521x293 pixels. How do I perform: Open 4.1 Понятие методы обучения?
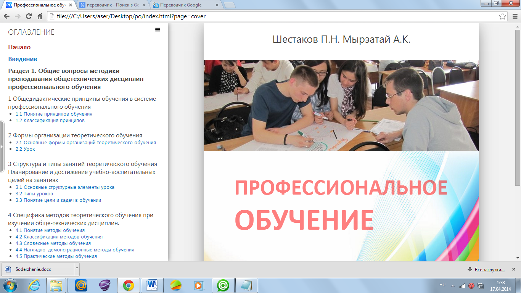pos(50,230)
